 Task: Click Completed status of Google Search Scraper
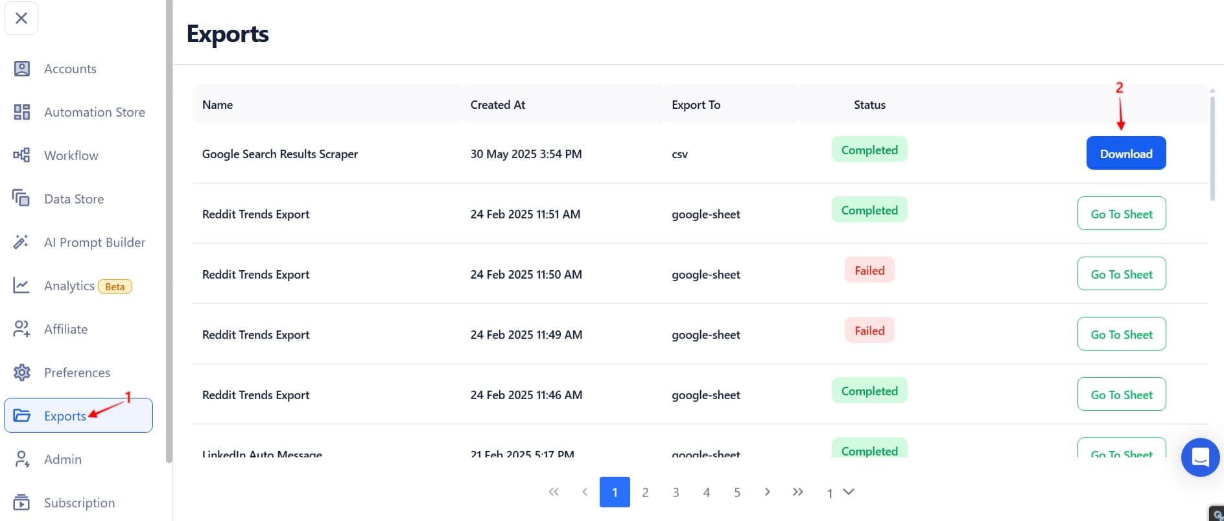[869, 150]
